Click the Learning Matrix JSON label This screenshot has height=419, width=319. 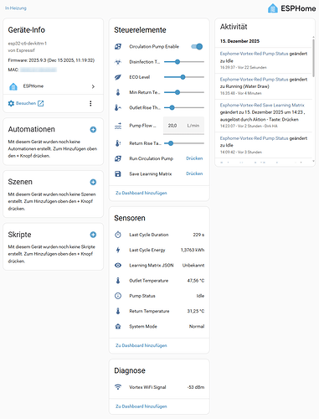click(152, 266)
